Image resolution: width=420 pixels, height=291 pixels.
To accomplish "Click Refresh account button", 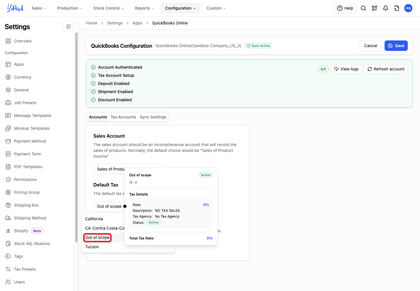I will (x=386, y=69).
